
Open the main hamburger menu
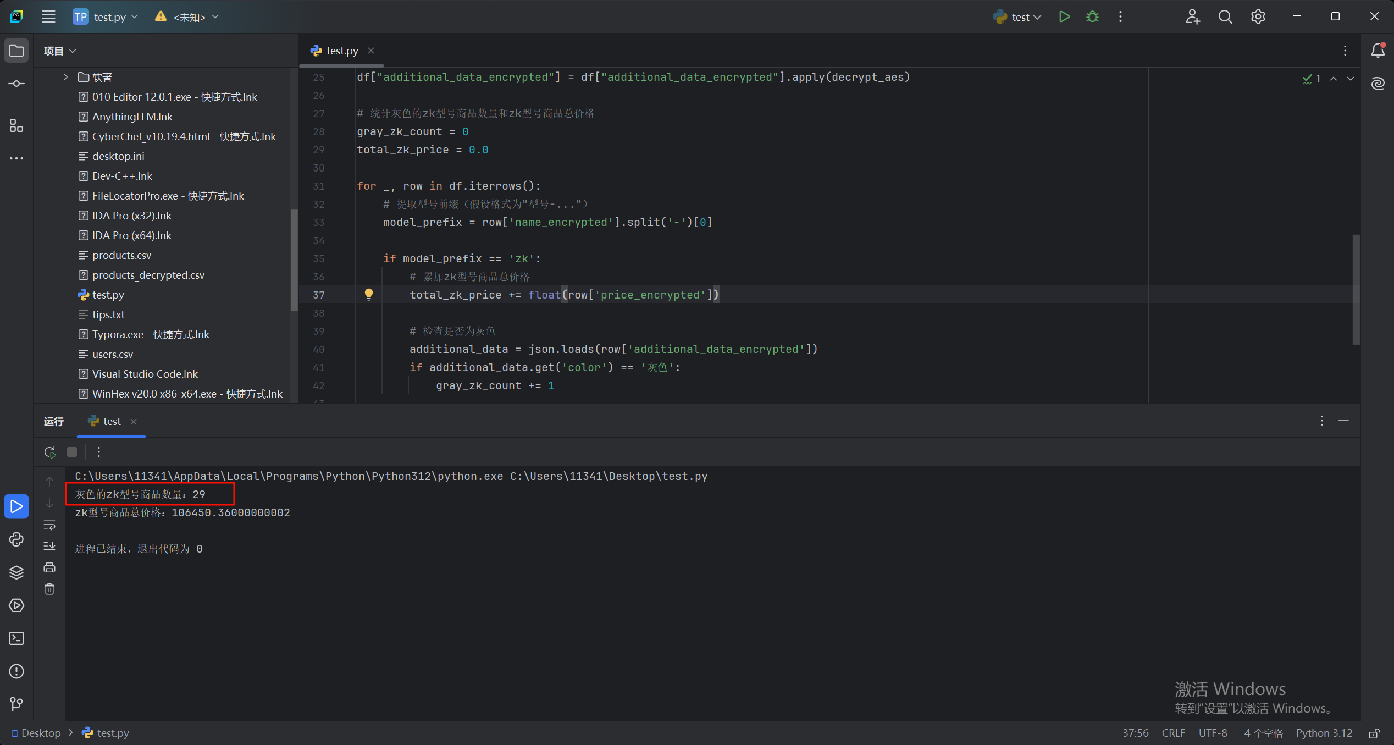tap(48, 16)
